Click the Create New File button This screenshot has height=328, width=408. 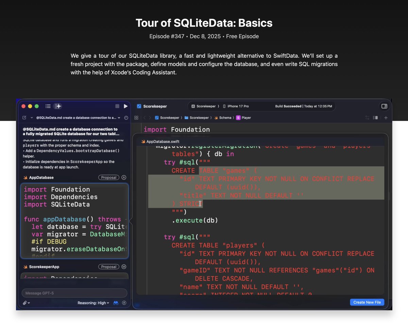(367, 302)
